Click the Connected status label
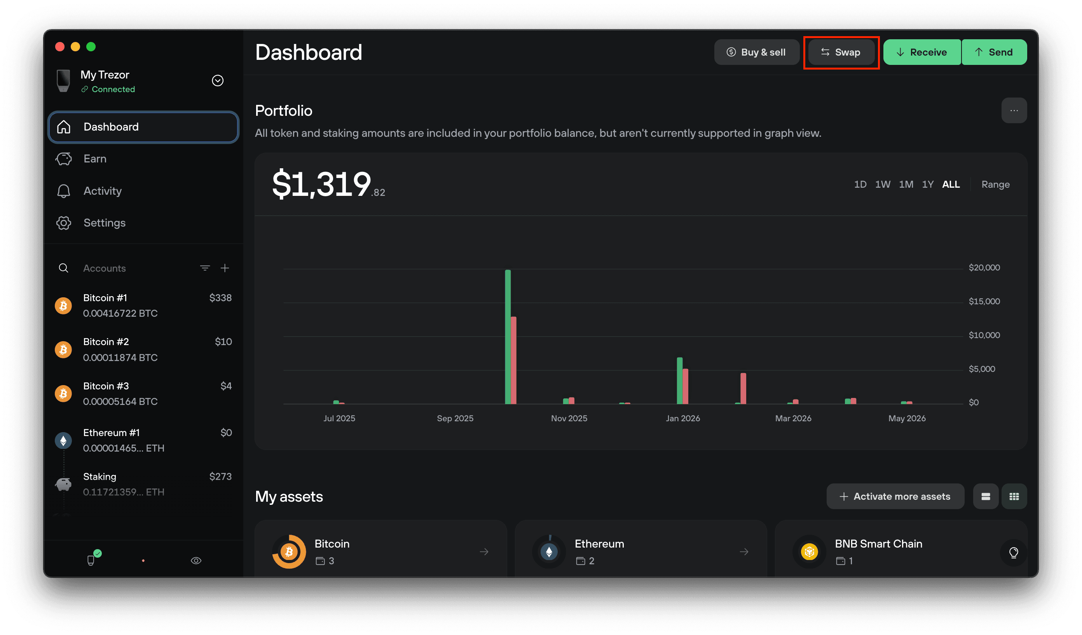 113,89
